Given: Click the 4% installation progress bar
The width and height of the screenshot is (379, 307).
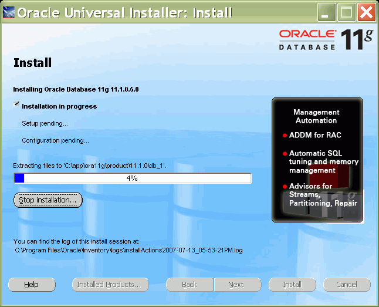Looking at the screenshot, I should click(x=133, y=178).
